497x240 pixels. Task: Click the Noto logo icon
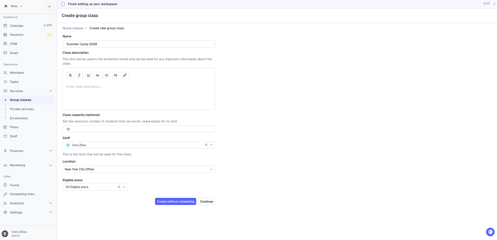(x=6, y=6)
